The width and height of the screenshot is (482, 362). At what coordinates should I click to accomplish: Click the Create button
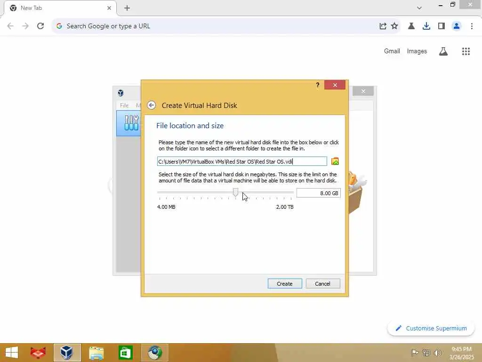tap(285, 283)
